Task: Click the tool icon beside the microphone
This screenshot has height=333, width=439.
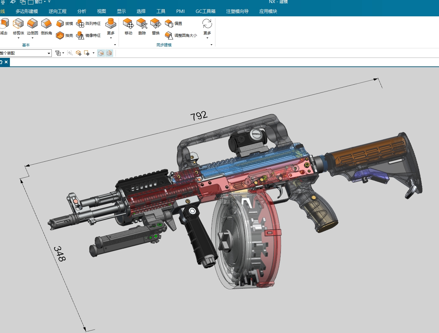Action: point(13,2)
